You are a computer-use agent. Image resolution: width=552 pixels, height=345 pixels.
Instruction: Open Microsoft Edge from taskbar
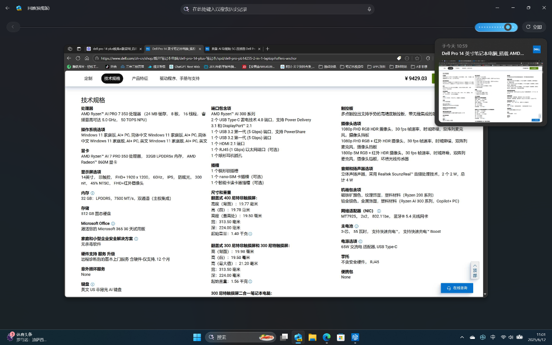pyautogui.click(x=326, y=337)
